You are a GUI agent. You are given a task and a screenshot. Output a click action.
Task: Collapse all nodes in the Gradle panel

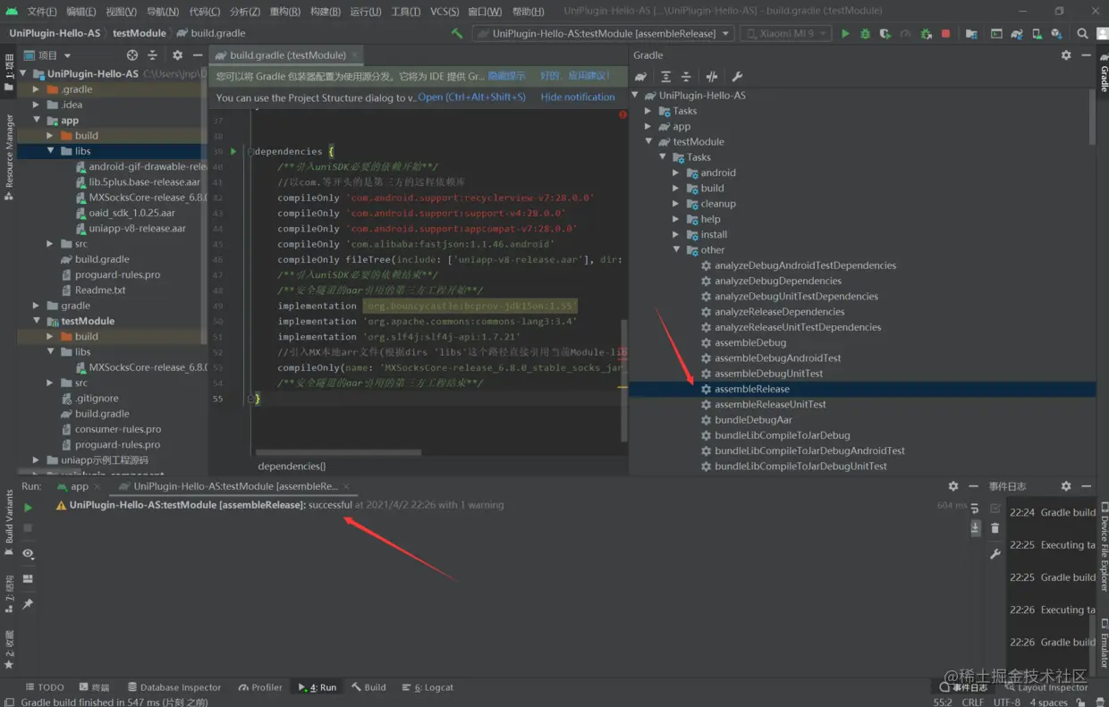pyautogui.click(x=686, y=77)
